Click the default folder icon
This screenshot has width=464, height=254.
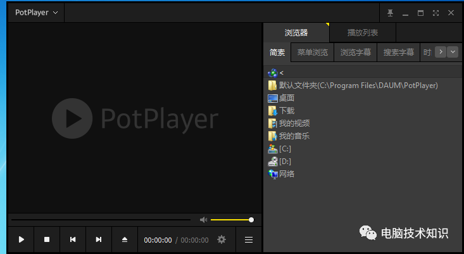tap(272, 86)
